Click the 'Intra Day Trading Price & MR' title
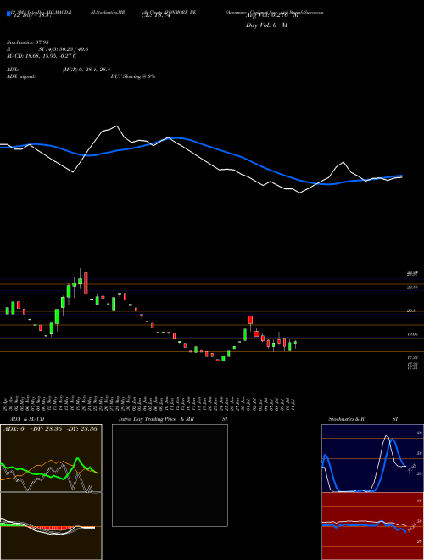 tap(156, 419)
